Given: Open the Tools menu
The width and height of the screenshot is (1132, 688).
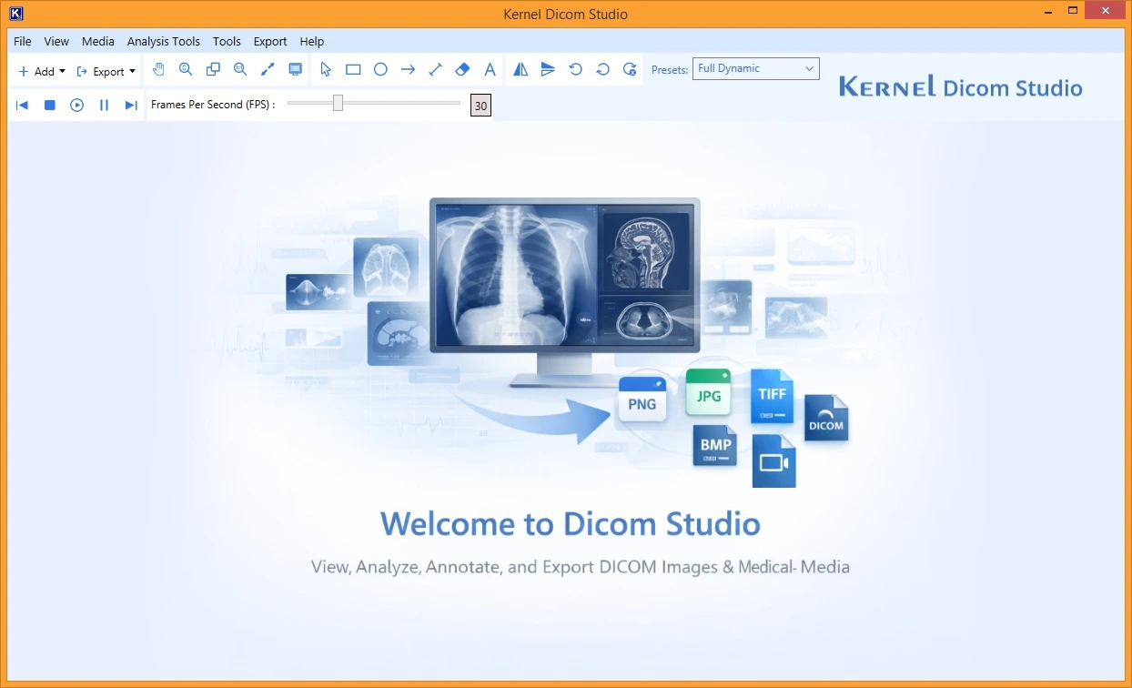Looking at the screenshot, I should click(x=227, y=41).
